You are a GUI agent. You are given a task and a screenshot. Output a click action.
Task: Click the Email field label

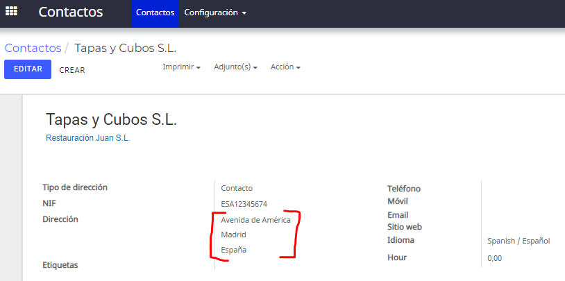click(x=398, y=215)
